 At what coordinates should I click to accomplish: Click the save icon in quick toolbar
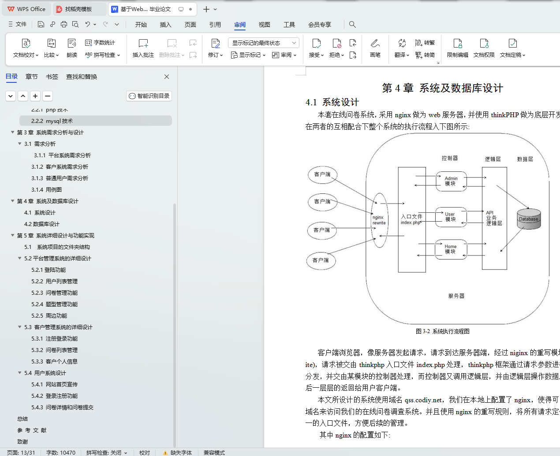click(41, 24)
